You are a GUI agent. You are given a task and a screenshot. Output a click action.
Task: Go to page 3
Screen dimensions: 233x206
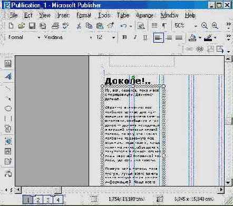tap(48, 200)
